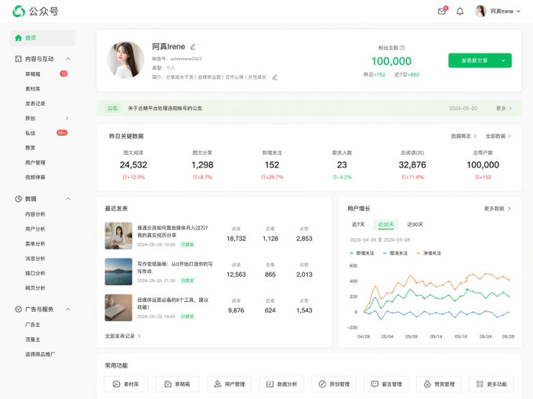The width and height of the screenshot is (533, 399).
Task: Open 素材库 shortcut in 常用功能
Action: coord(125,384)
